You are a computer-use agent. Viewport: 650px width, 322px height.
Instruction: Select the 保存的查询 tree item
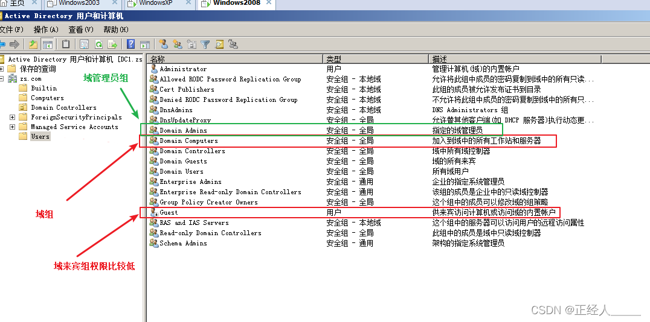[37, 69]
